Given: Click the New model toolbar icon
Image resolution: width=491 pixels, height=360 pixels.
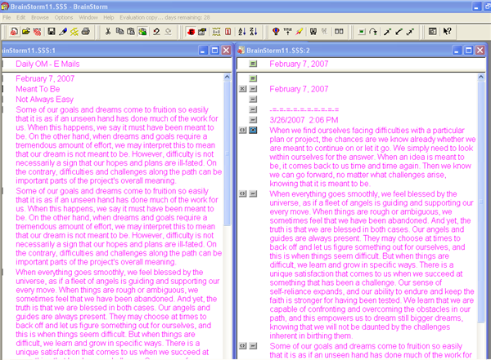Looking at the screenshot, I should coord(14,32).
